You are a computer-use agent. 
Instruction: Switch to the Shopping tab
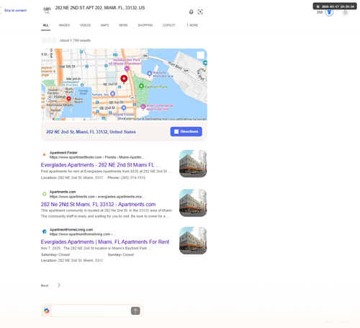point(145,25)
